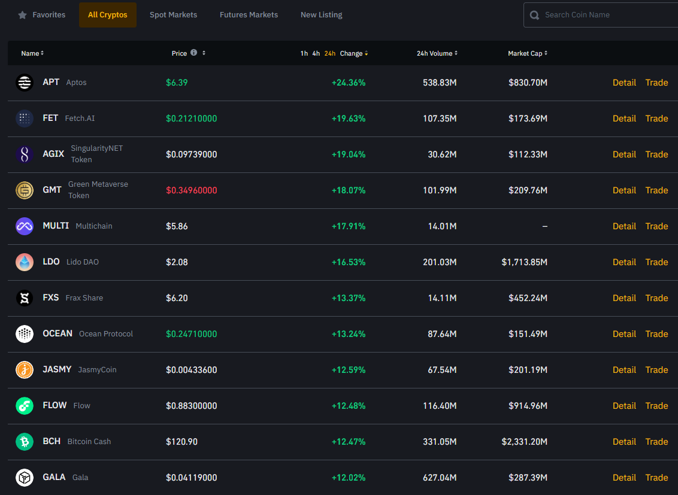
Task: Switch change period to 1h
Action: [304, 53]
